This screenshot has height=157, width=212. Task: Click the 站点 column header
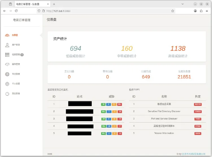tap(80, 96)
